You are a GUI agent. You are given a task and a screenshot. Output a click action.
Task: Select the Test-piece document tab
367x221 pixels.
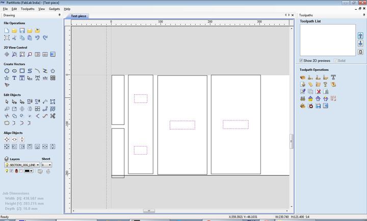pos(78,16)
